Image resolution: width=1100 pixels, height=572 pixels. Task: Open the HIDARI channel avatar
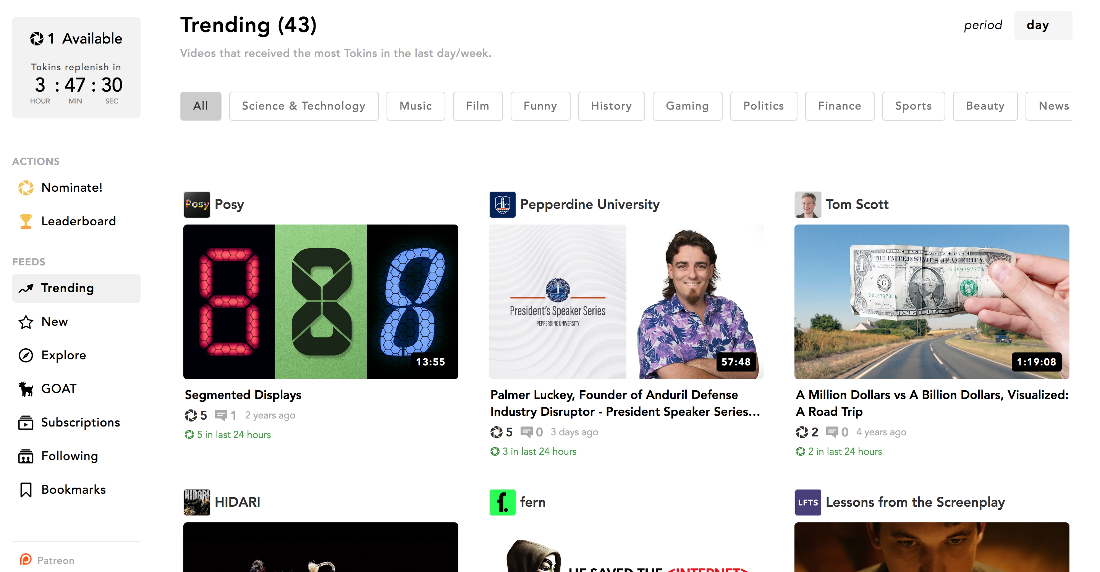197,502
